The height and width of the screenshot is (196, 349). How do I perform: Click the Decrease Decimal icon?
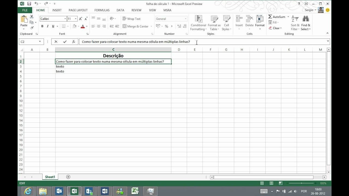[x=185, y=26]
